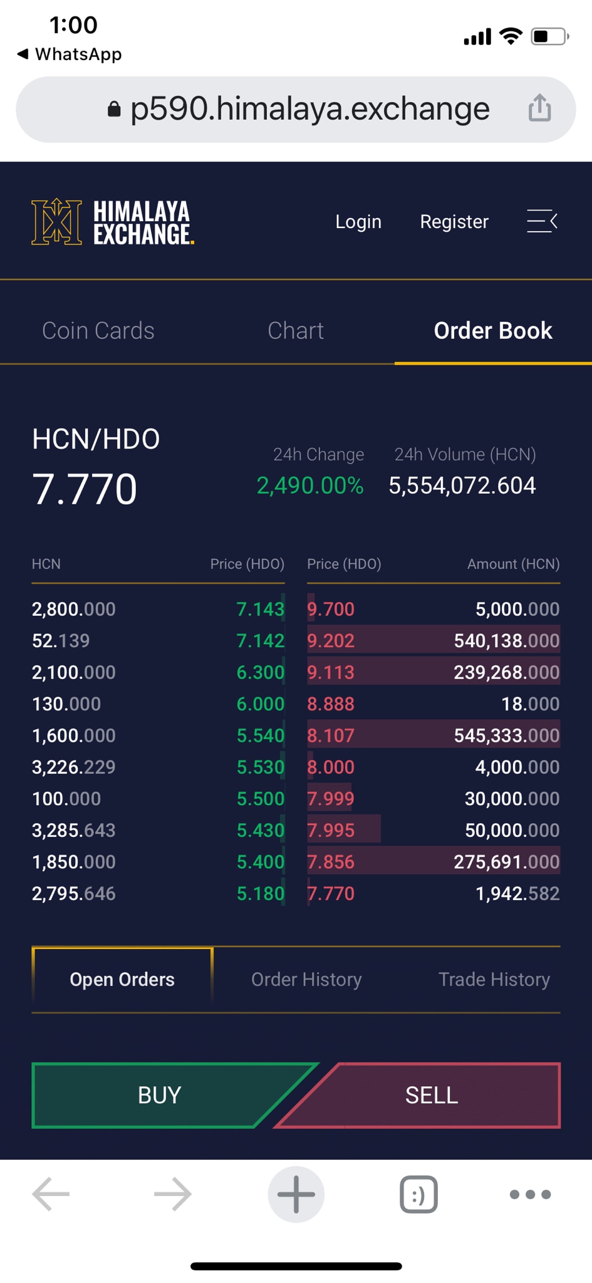
Task: Go forward with browser forward arrow
Action: click(x=173, y=1194)
